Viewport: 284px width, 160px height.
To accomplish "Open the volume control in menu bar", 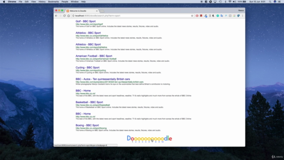I will pos(234,2).
